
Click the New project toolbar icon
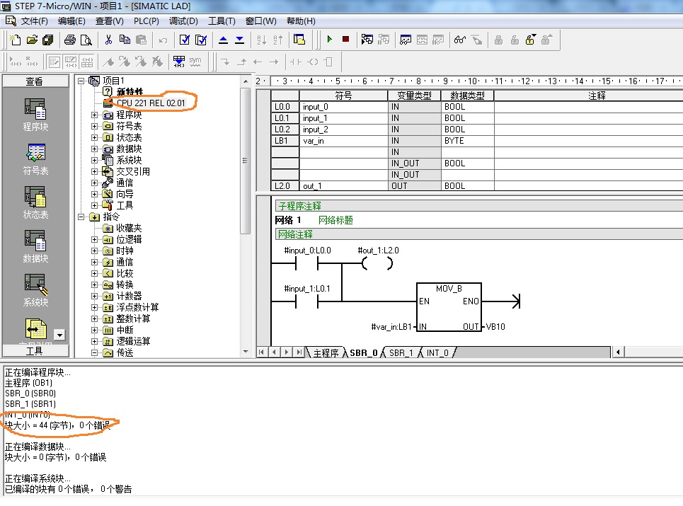(16, 40)
